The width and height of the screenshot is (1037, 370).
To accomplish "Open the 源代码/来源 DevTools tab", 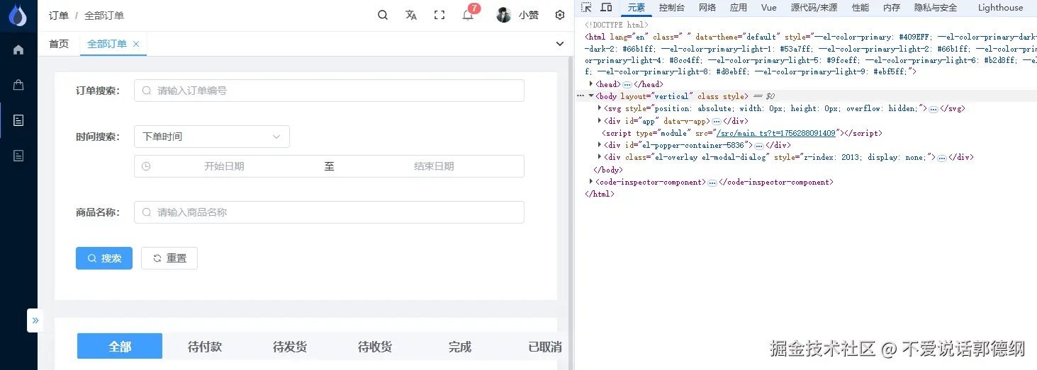I will (814, 8).
